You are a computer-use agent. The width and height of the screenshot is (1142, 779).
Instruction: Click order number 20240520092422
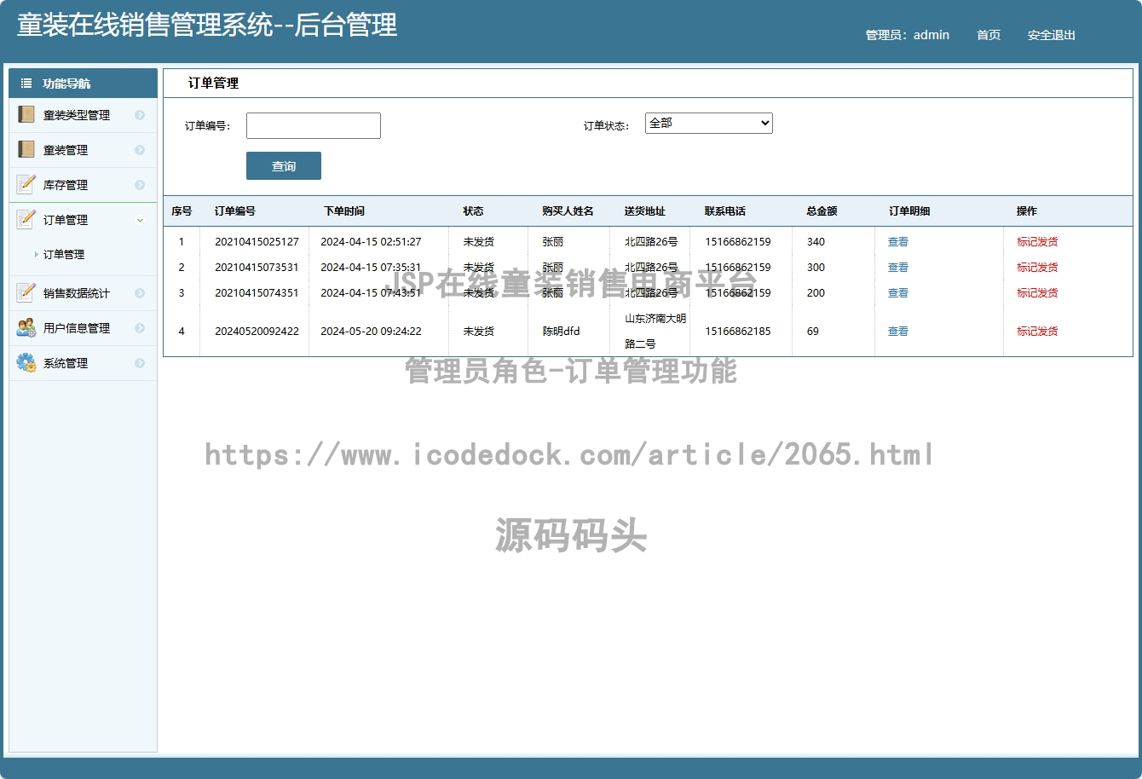[257, 332]
